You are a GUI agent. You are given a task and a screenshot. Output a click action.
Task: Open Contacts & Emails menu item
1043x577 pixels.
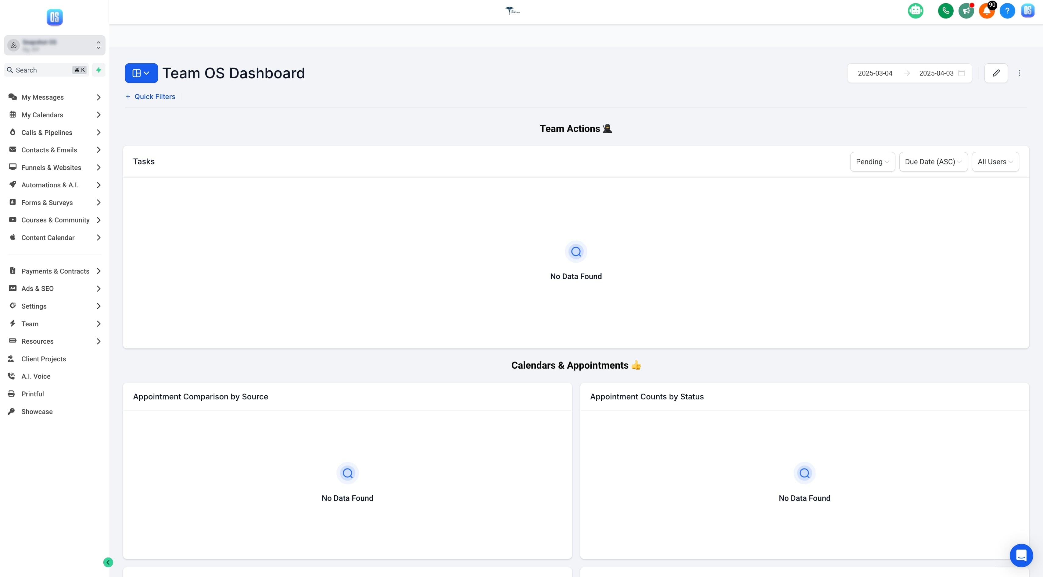tap(55, 150)
